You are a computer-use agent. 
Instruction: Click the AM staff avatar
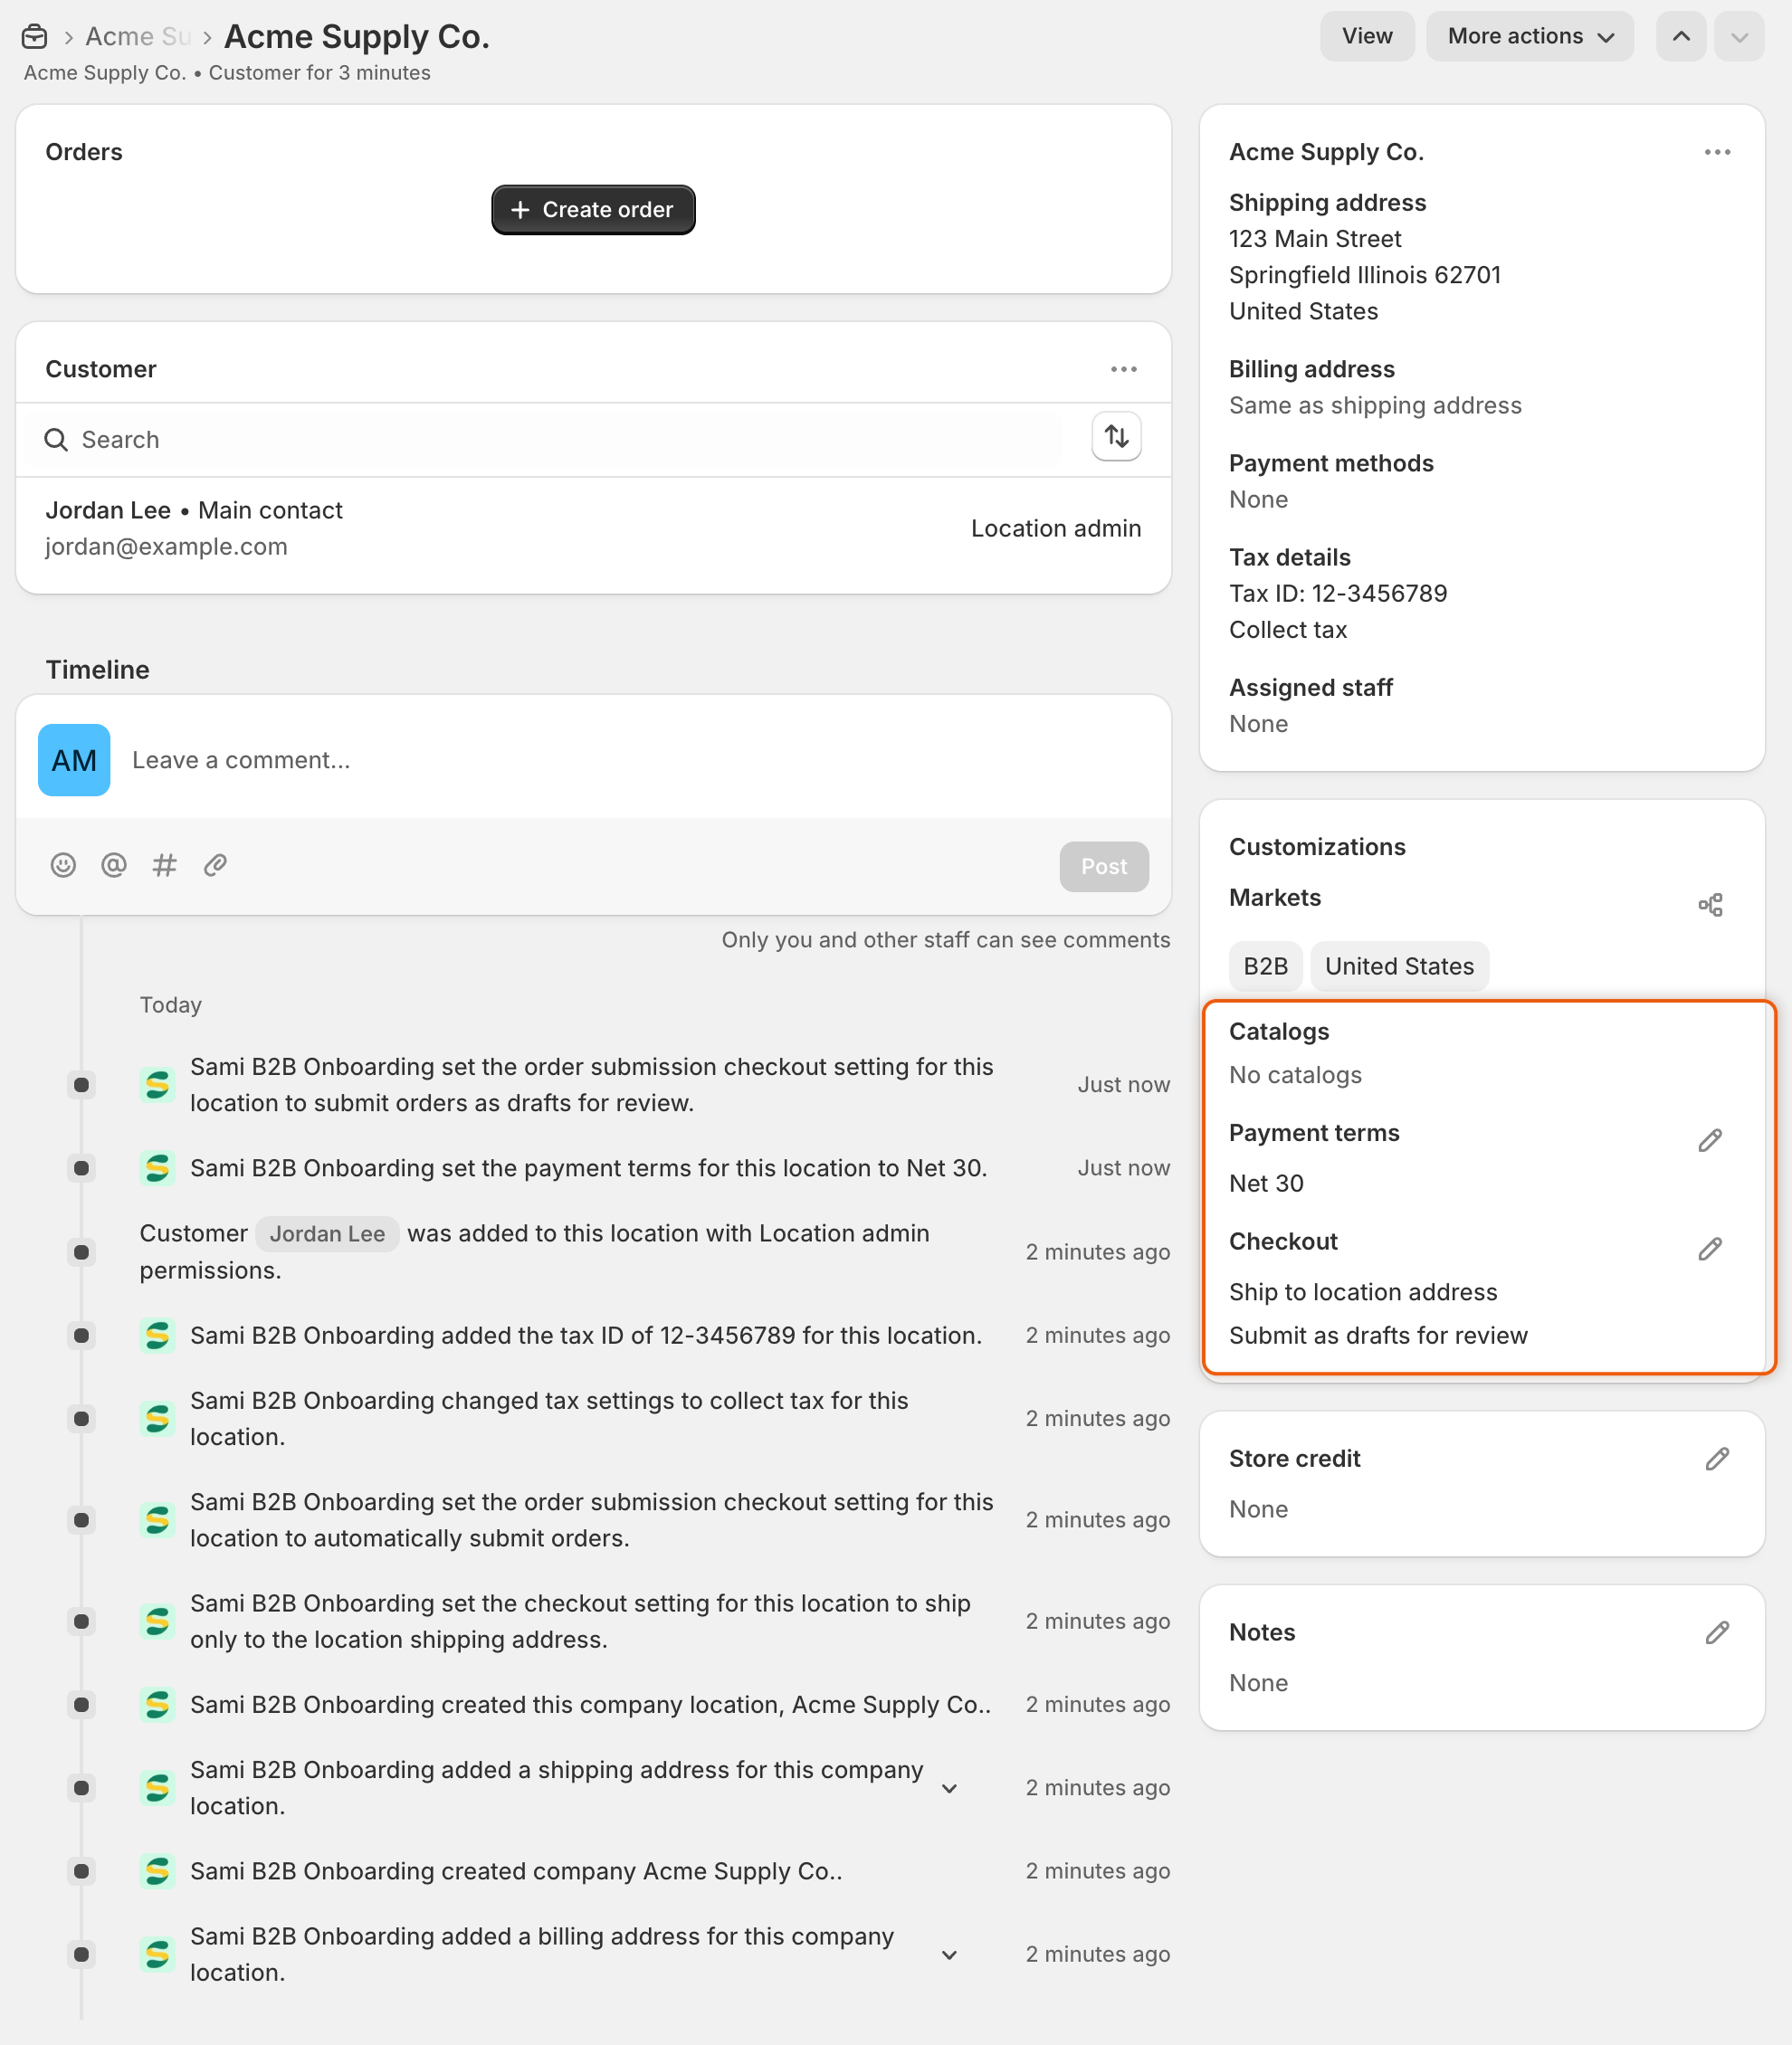(74, 760)
